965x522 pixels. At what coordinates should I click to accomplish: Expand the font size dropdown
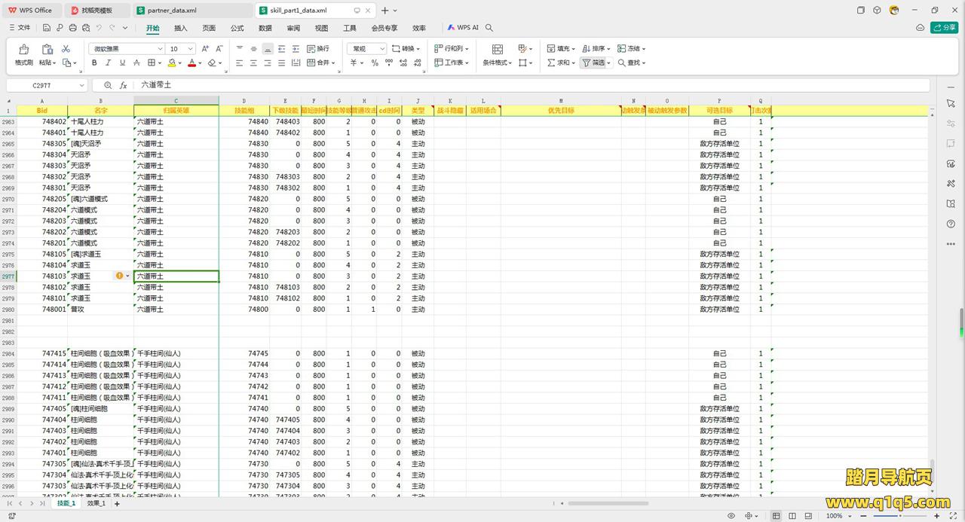tap(191, 49)
